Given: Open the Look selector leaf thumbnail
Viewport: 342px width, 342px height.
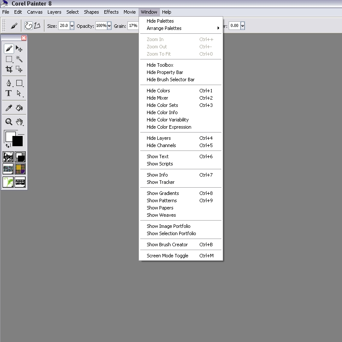Looking at the screenshot, I should coord(8,182).
